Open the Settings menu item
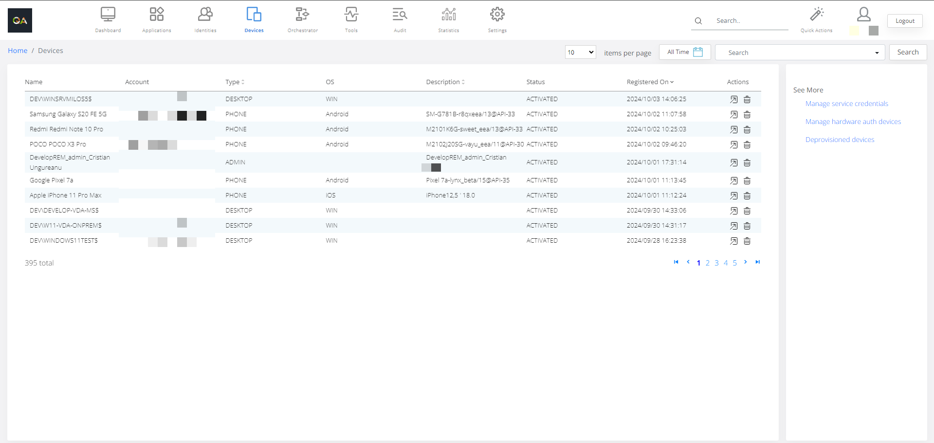The image size is (934, 443). tap(497, 19)
